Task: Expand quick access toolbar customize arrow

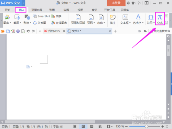Action: (x=40, y=31)
